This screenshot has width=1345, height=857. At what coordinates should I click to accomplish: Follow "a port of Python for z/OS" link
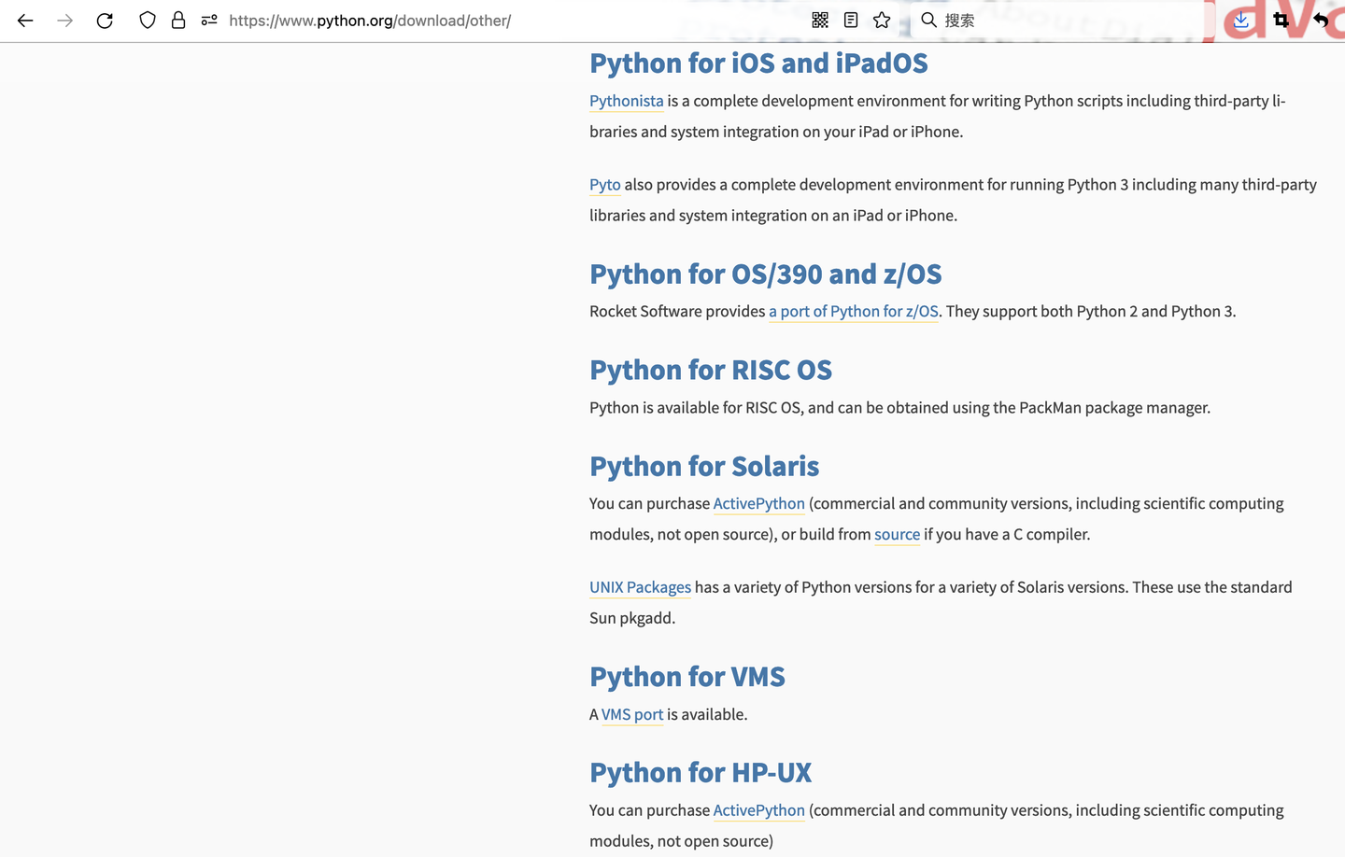[x=853, y=312]
